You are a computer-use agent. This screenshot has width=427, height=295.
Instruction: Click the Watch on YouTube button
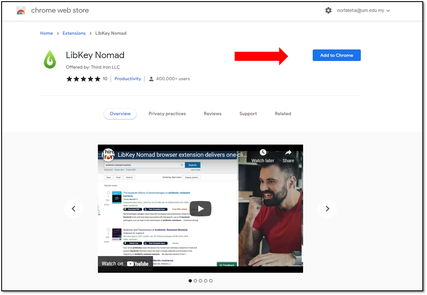pos(125,264)
